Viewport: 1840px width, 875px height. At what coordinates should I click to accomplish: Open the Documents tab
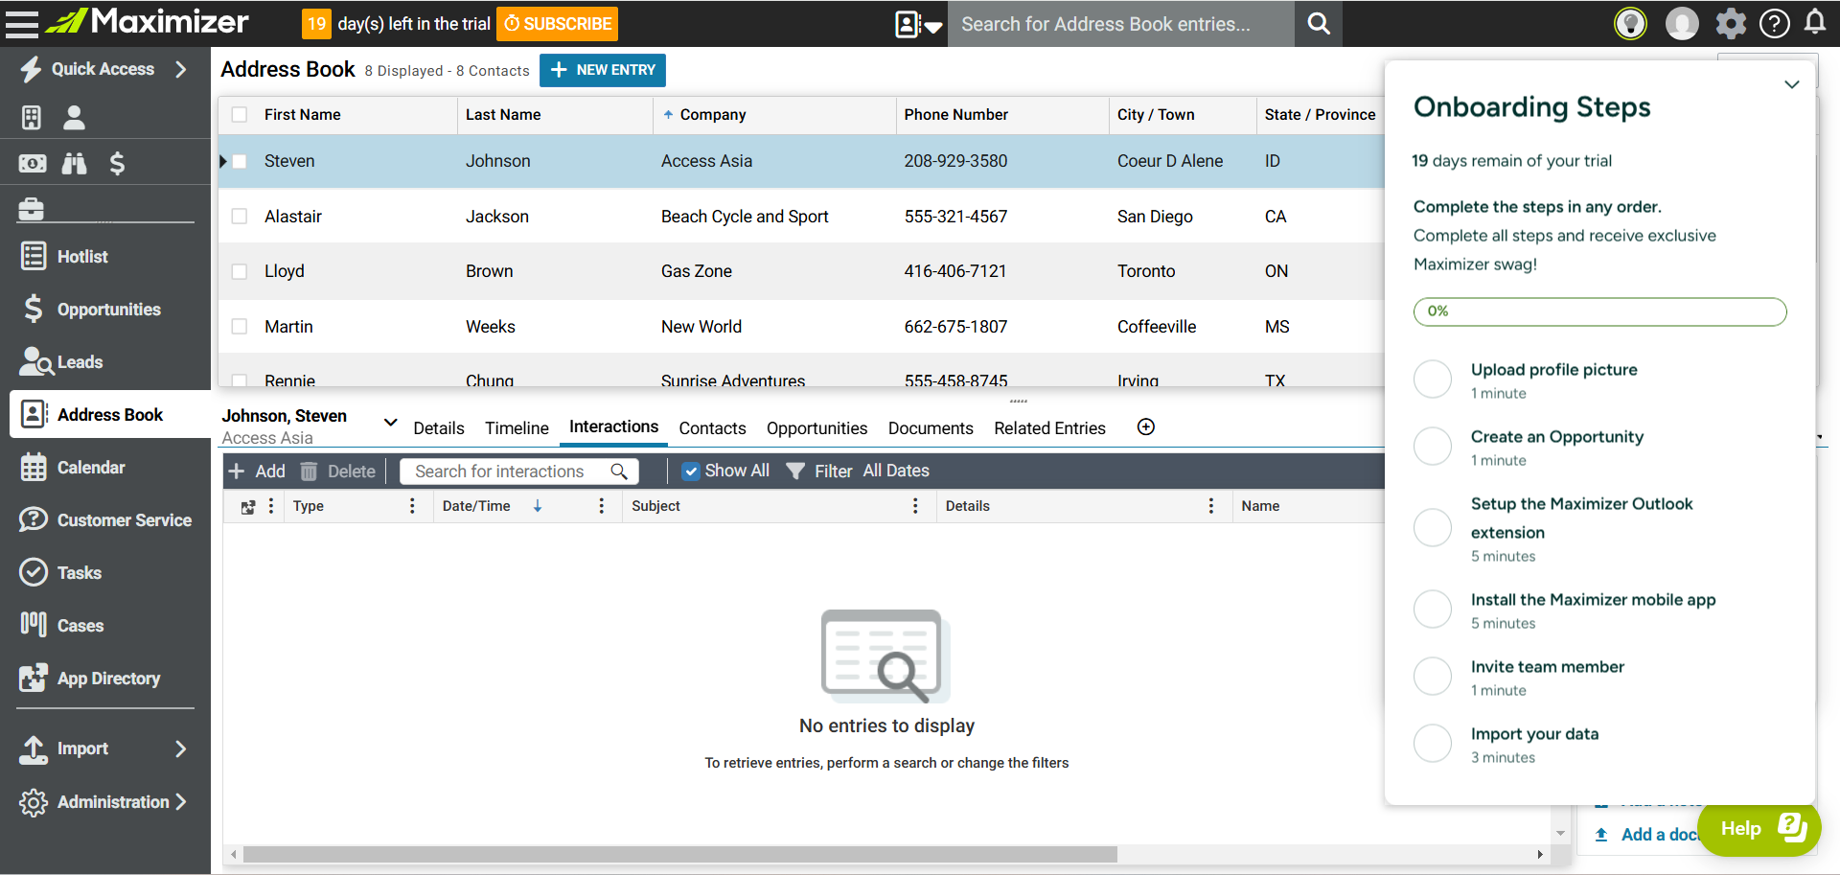[x=931, y=428]
